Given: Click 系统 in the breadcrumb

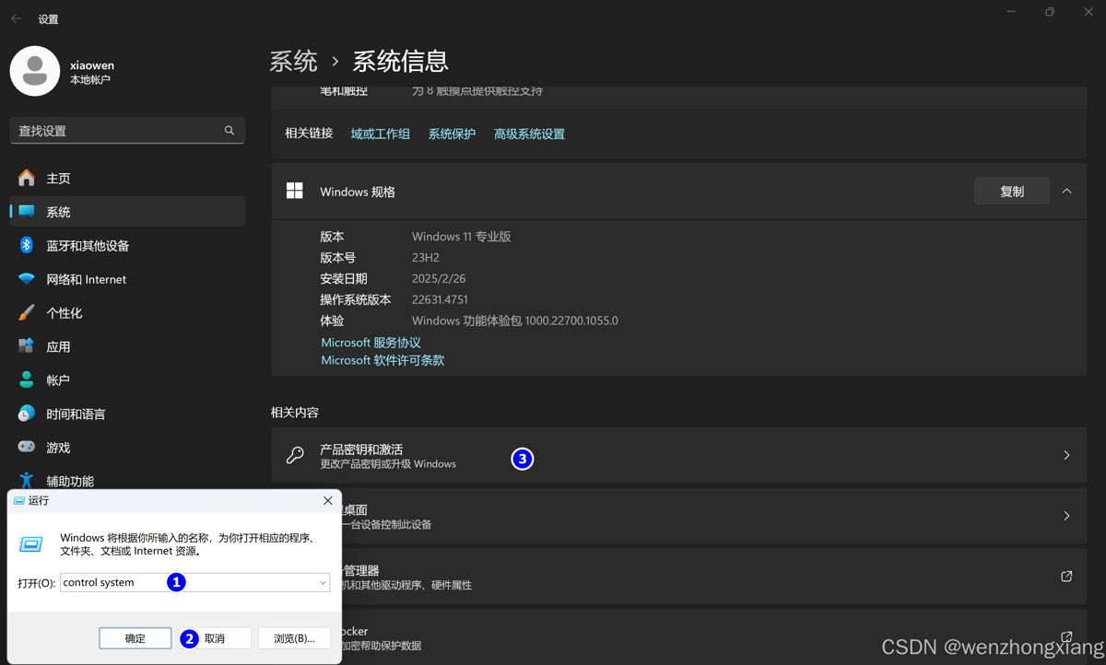Looking at the screenshot, I should tap(293, 61).
